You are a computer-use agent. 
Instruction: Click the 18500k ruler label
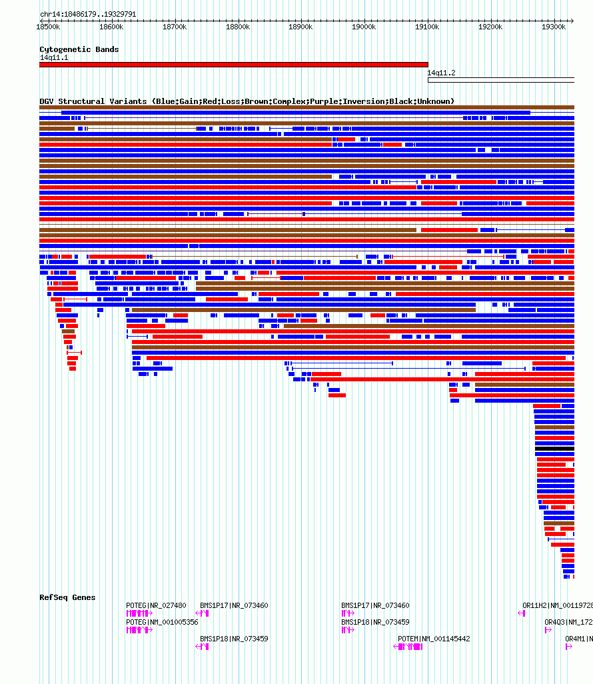point(49,27)
